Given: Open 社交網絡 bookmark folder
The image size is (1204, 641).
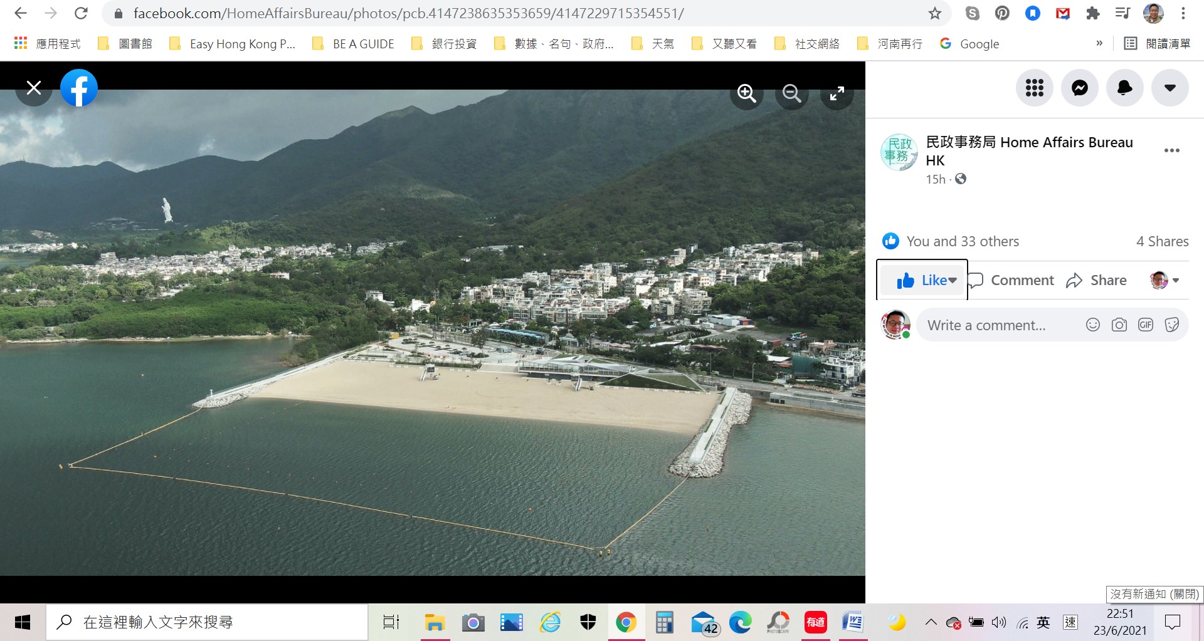Looking at the screenshot, I should pyautogui.click(x=807, y=43).
